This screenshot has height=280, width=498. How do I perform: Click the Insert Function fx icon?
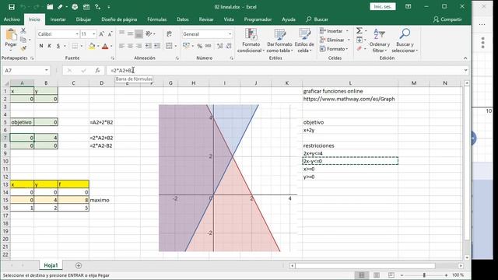click(x=97, y=71)
